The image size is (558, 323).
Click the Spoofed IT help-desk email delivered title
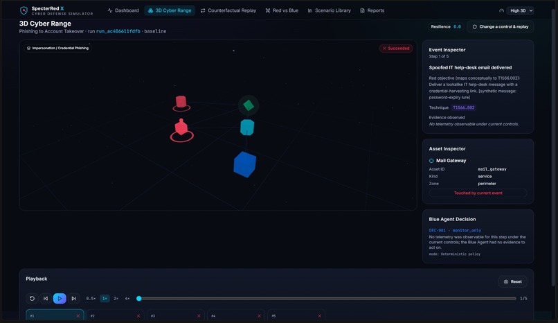point(470,67)
